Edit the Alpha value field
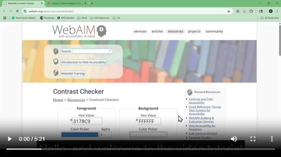 [x=106, y=135]
